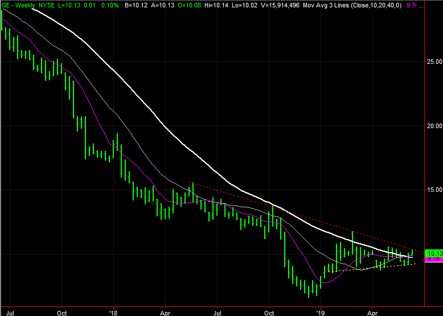Click the 'NYSE' exchange label
The height and width of the screenshot is (316, 443).
pos(47,5)
